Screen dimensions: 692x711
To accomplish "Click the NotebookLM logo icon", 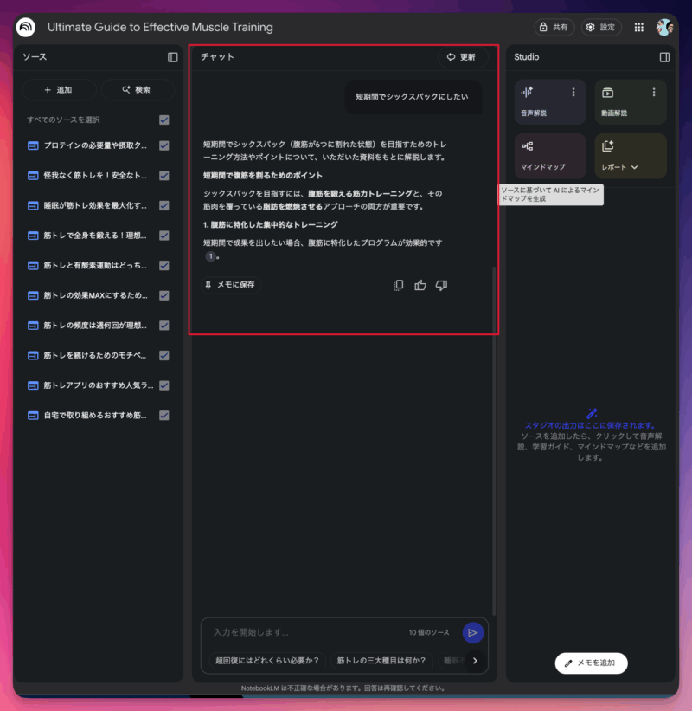I will (x=26, y=27).
